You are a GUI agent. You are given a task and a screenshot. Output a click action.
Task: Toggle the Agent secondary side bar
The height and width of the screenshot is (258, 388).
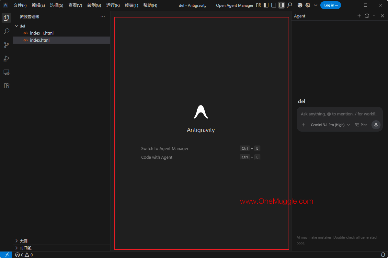tap(281, 5)
